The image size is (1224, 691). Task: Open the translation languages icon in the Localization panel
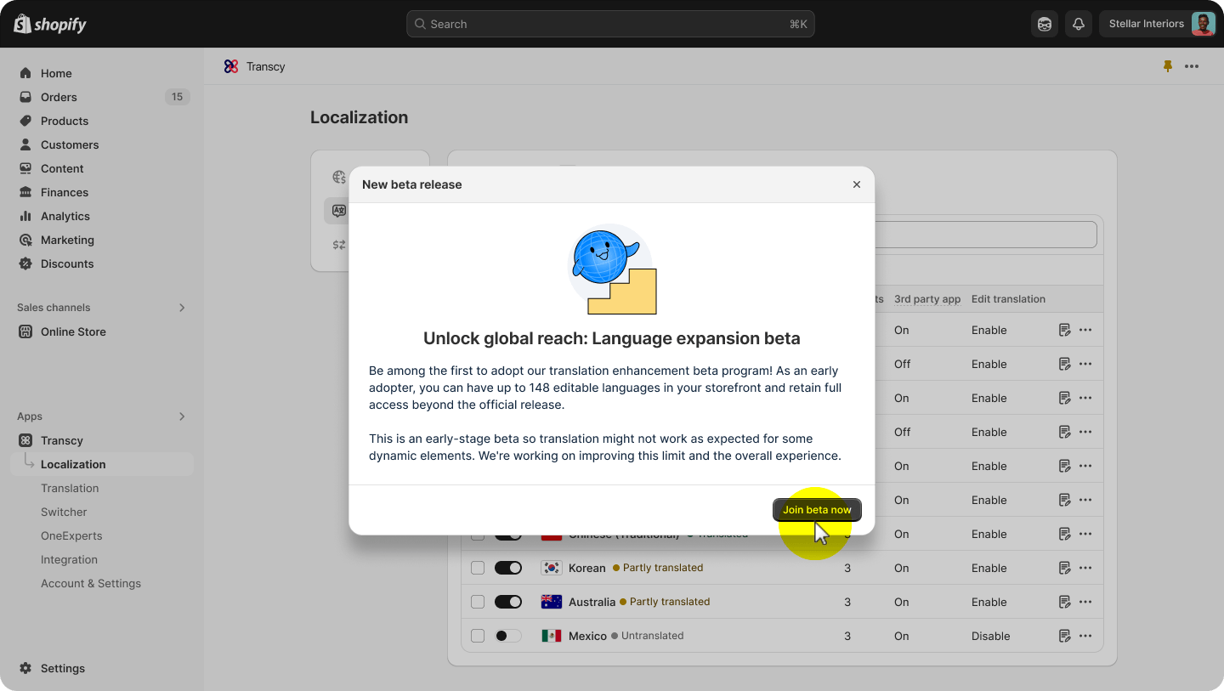tap(338, 211)
